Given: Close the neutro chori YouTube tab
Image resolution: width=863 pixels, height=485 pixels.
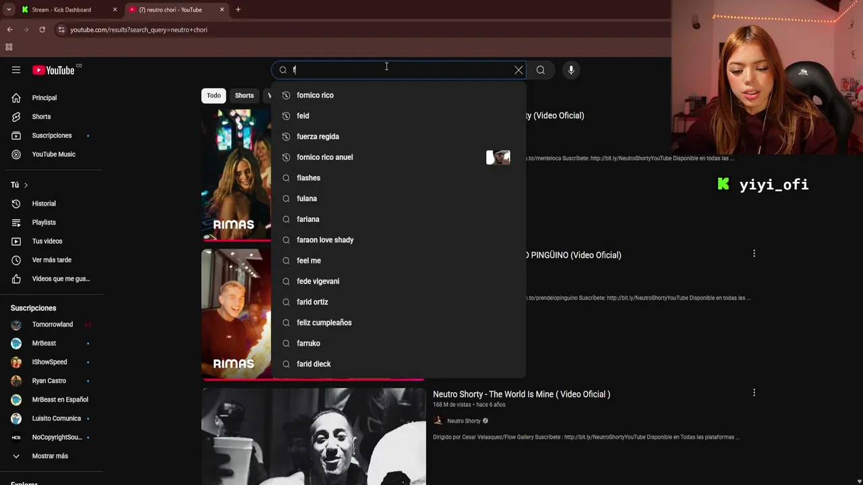Looking at the screenshot, I should (222, 9).
